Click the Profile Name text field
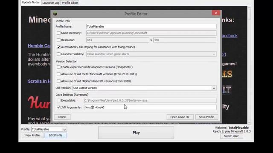The image size is (273, 153). point(151,26)
